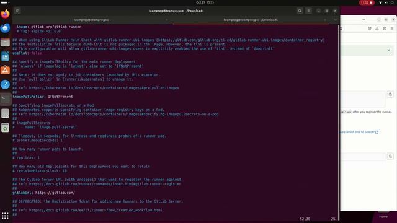Bookmark page with Firefox star icon

(x=341, y=28)
